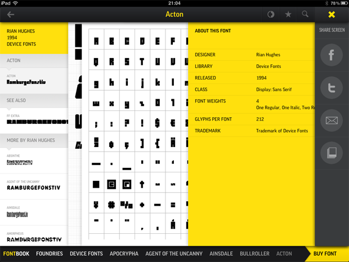Tap library value Device Fonts in info panel
This screenshot has width=349, height=262.
pos(269,66)
